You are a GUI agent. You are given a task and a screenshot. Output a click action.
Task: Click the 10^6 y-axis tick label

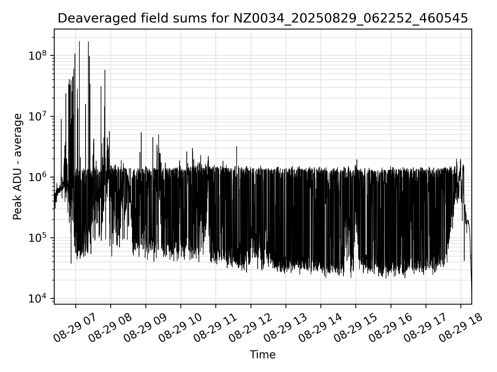[38, 177]
